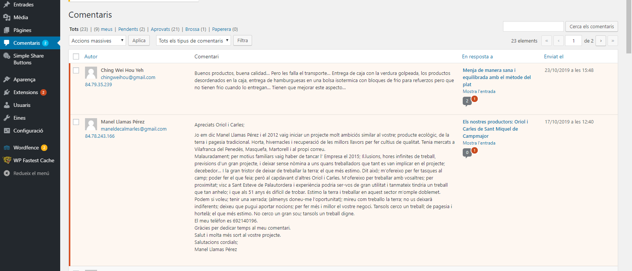Go to next page of comments
632x271 pixels.
click(x=601, y=41)
